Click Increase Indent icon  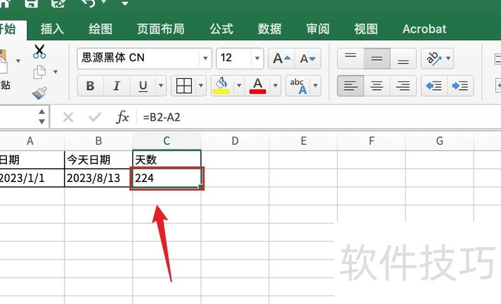pos(460,86)
